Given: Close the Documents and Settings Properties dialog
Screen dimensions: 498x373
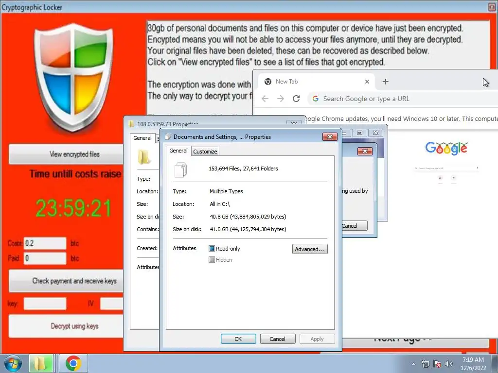Looking at the screenshot, I should 330,136.
